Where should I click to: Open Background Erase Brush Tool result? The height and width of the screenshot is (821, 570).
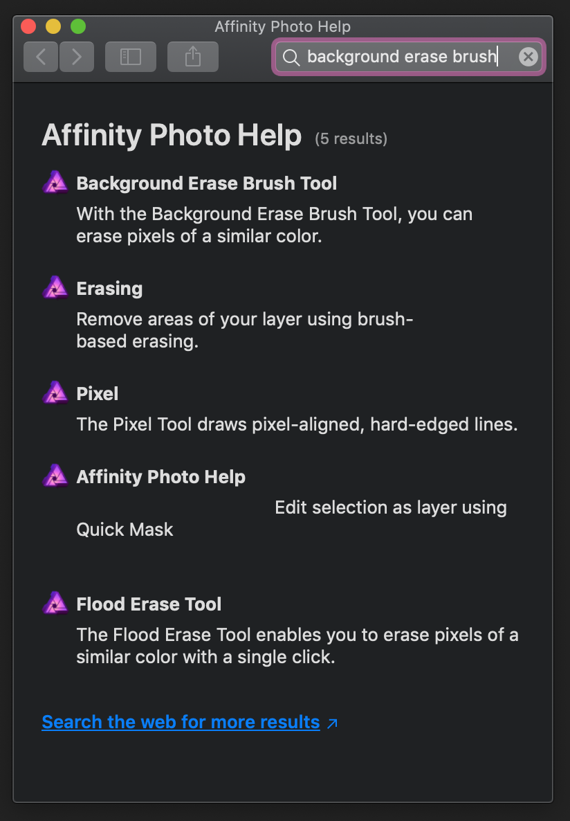pos(206,183)
